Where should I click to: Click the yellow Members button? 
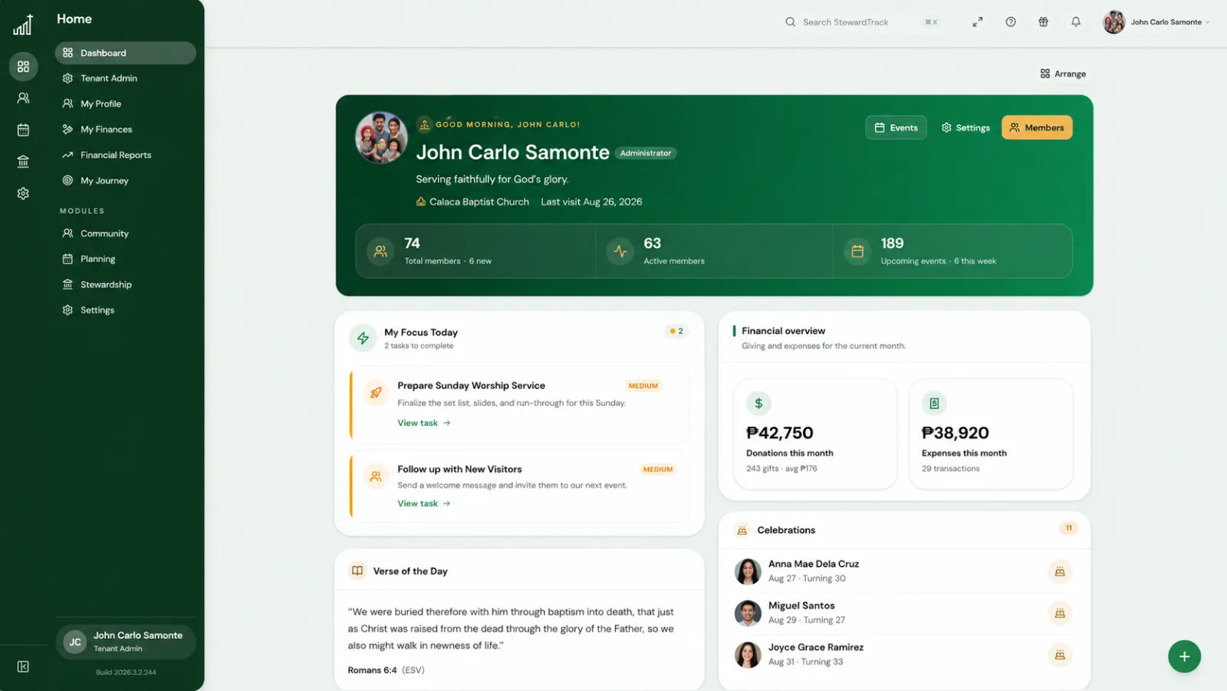(1037, 127)
